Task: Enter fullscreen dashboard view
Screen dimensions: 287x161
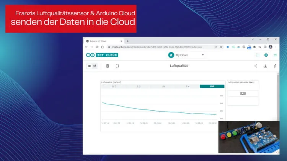Action: point(117,66)
